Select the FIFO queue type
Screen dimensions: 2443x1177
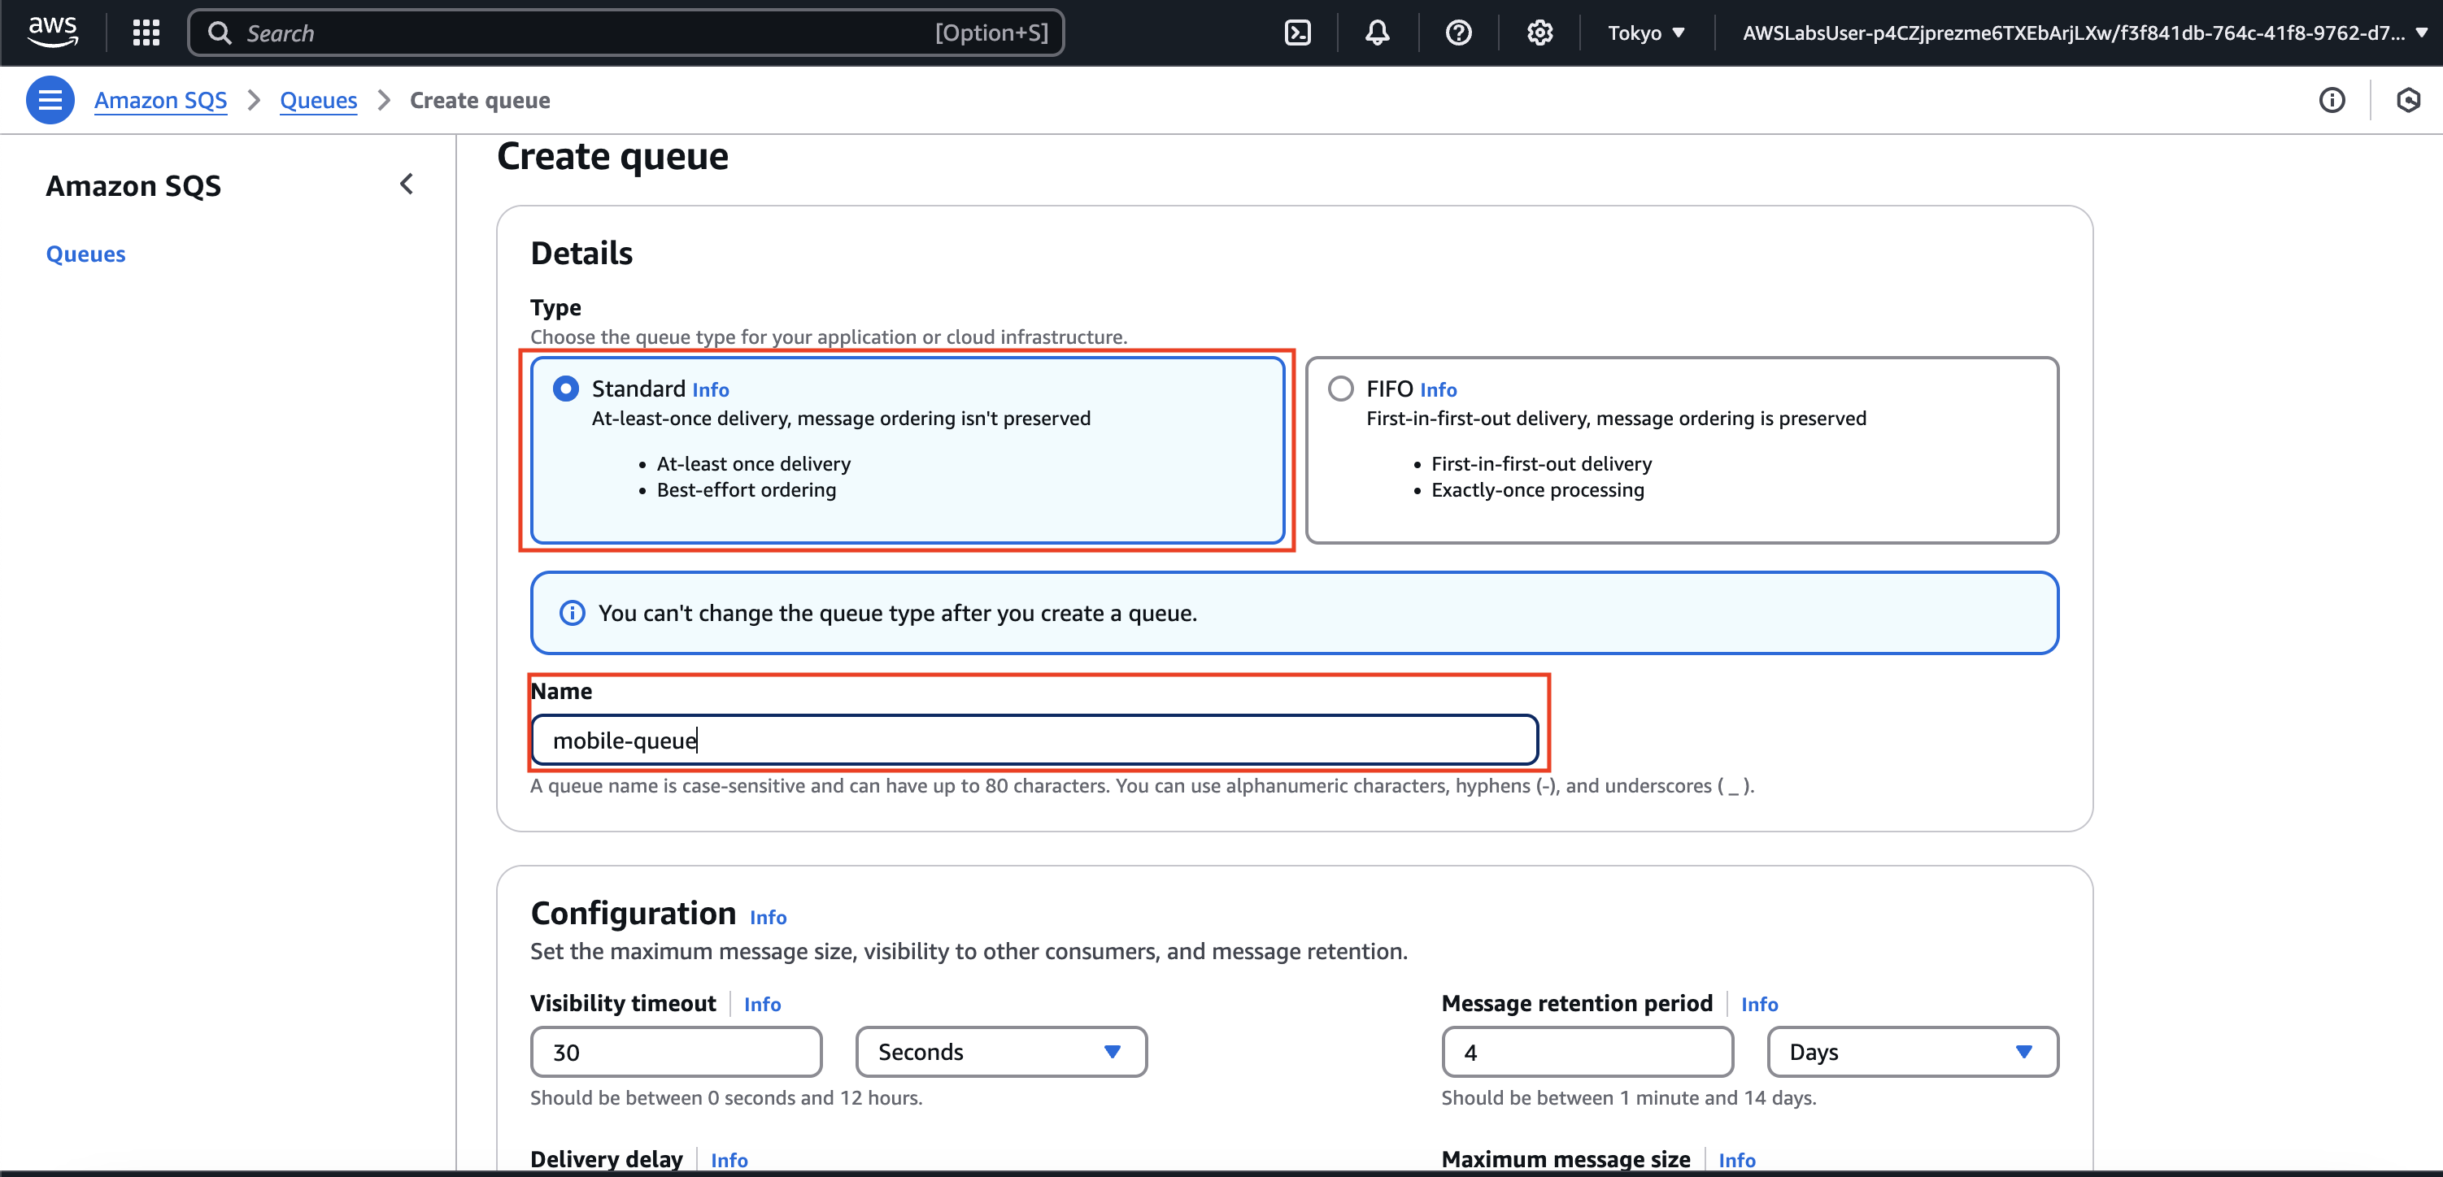[1340, 389]
